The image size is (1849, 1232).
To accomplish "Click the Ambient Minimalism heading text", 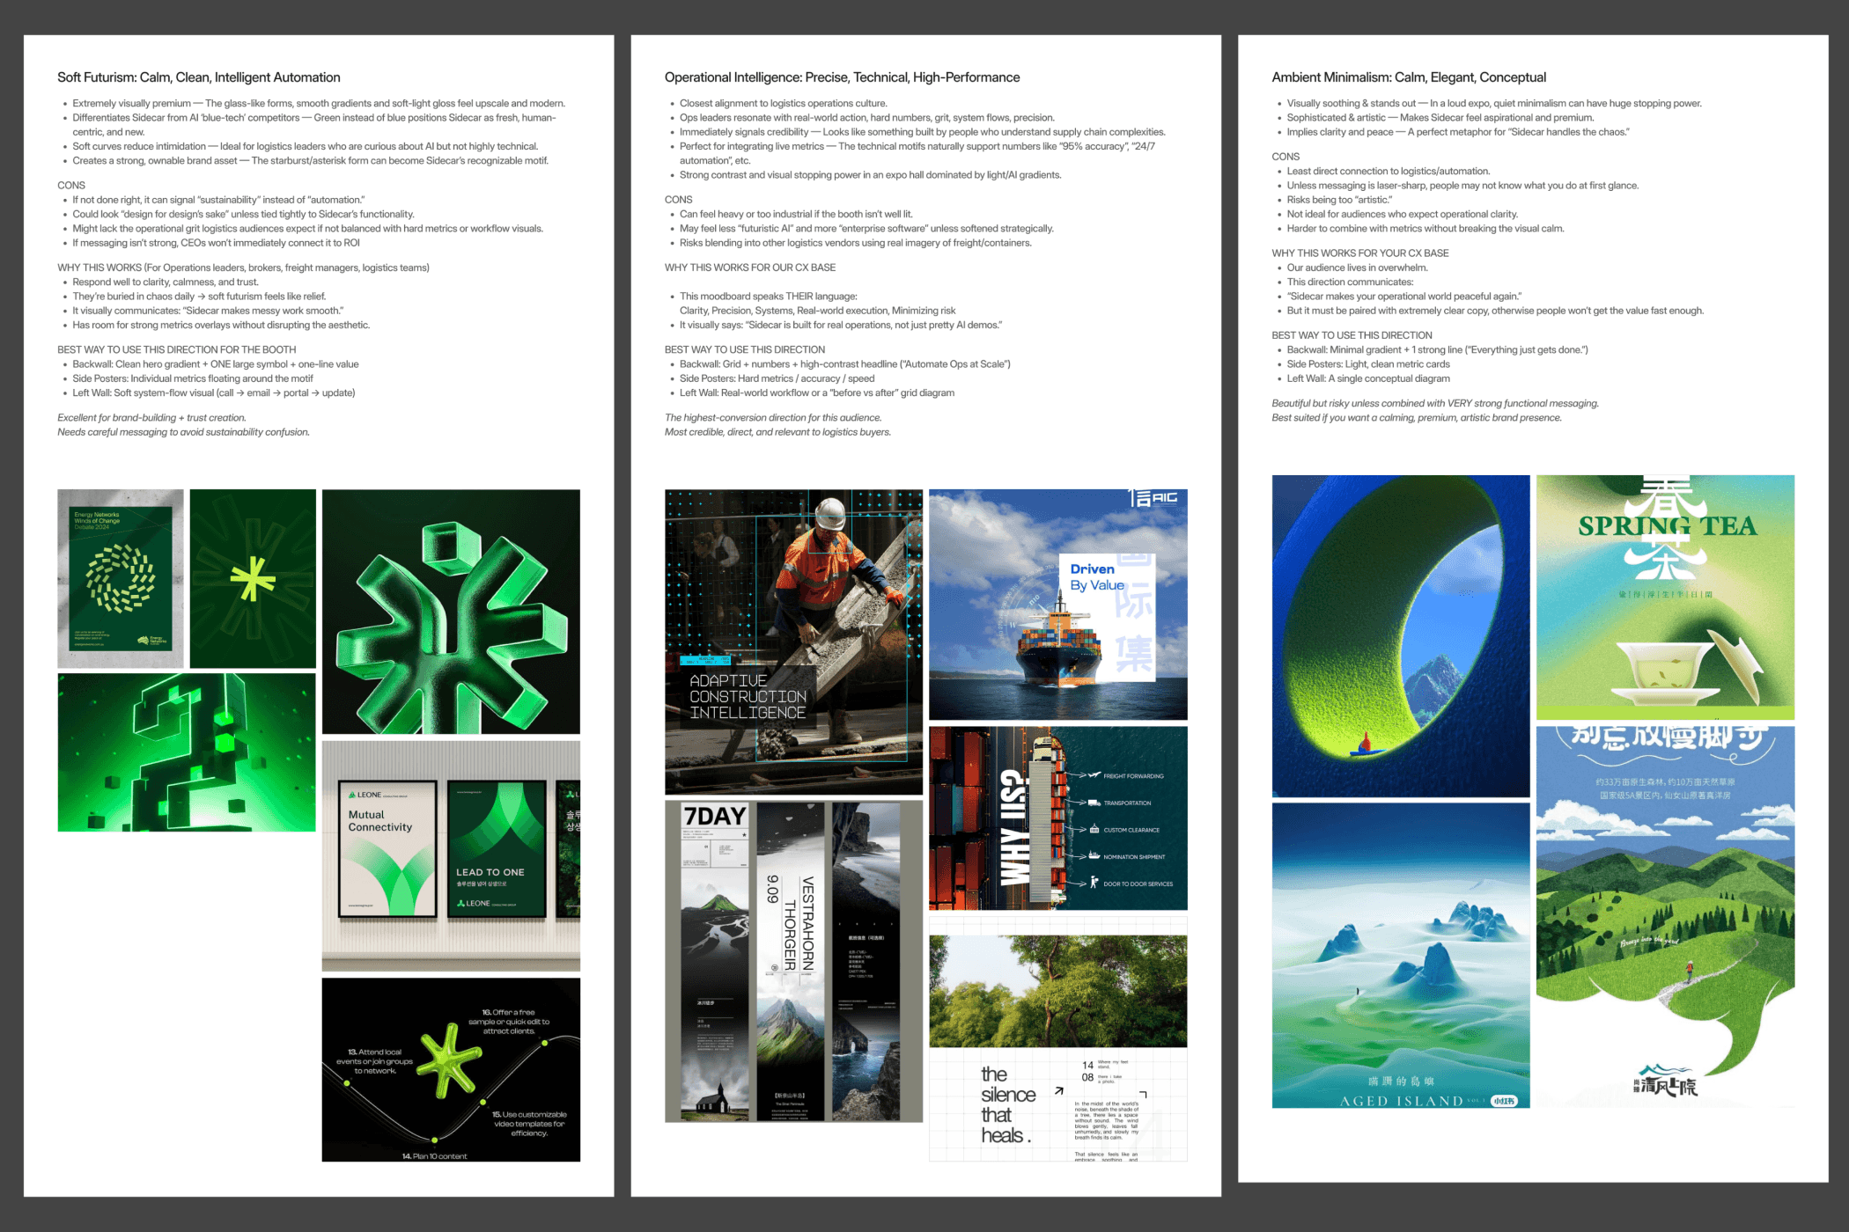I will click(1409, 77).
